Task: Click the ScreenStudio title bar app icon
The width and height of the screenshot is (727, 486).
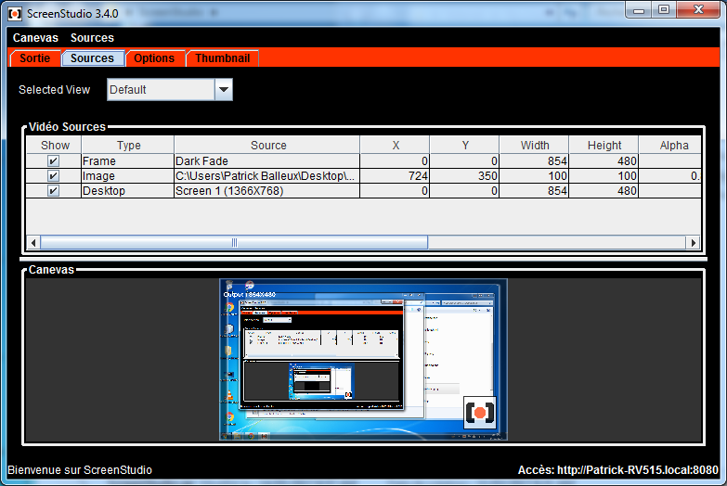Action: [x=15, y=10]
